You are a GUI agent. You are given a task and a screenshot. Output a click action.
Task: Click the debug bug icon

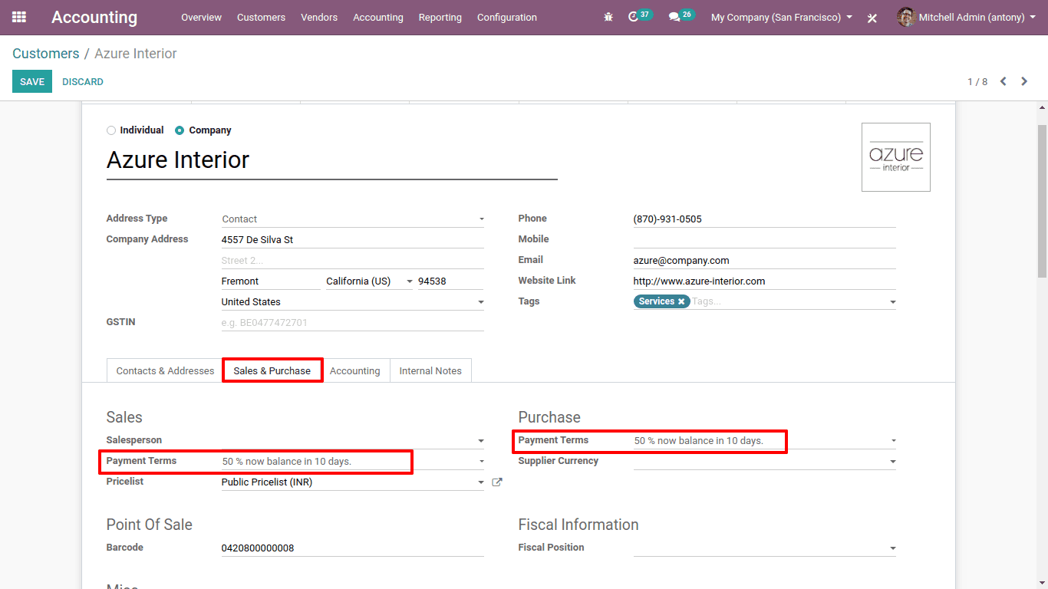point(608,17)
